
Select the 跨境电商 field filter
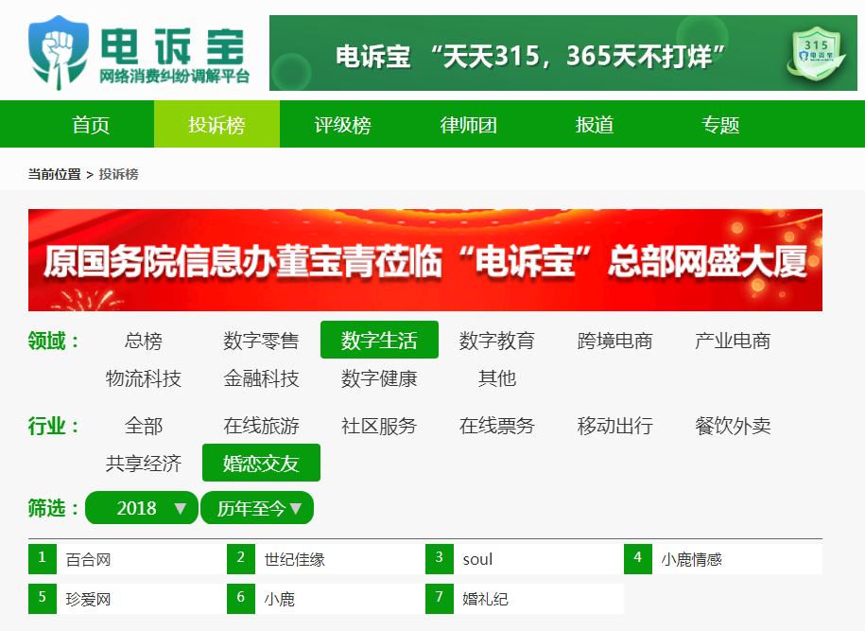click(615, 340)
